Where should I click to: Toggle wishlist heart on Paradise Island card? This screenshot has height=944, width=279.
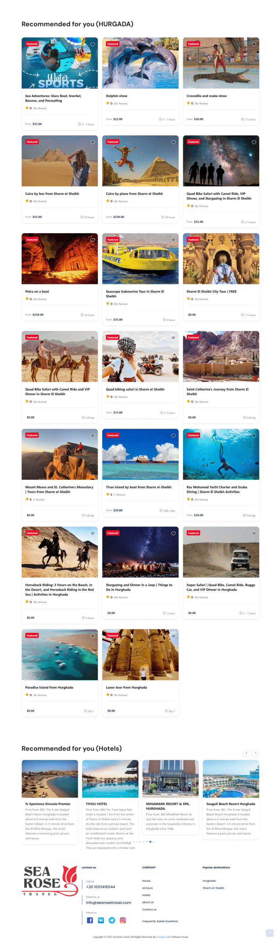pyautogui.click(x=93, y=636)
